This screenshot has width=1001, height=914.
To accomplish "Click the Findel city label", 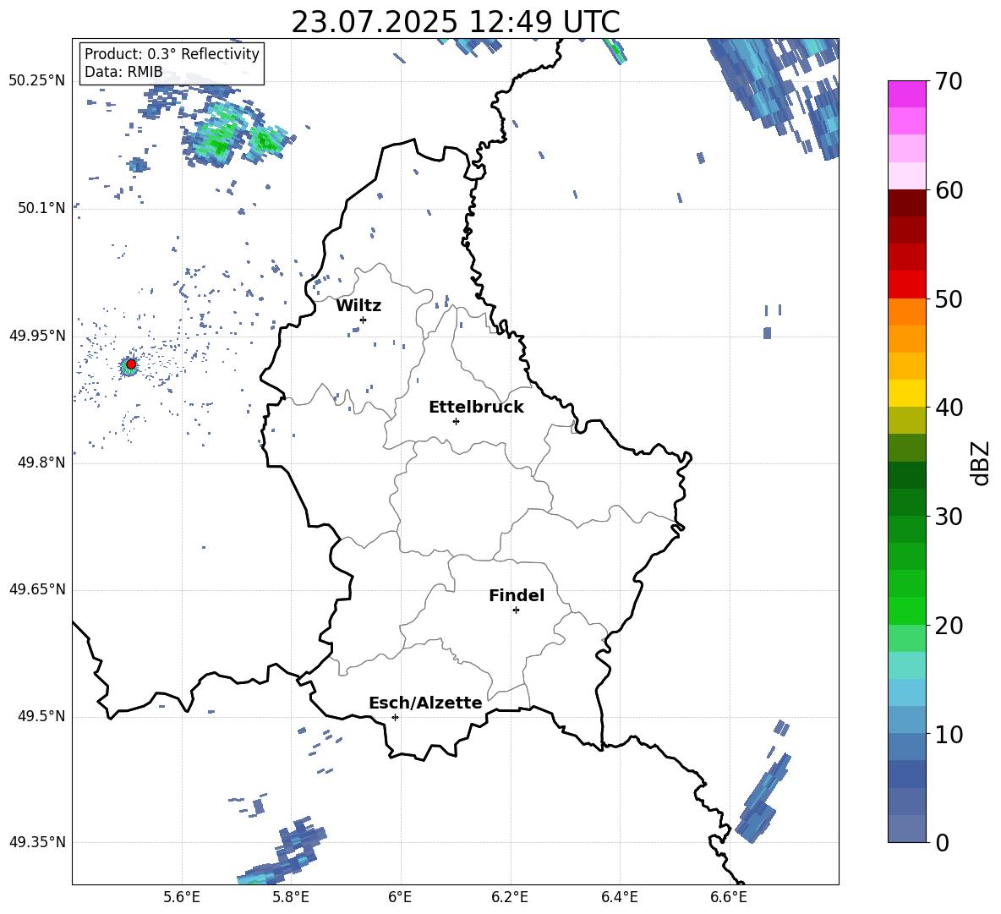I will click(x=517, y=595).
